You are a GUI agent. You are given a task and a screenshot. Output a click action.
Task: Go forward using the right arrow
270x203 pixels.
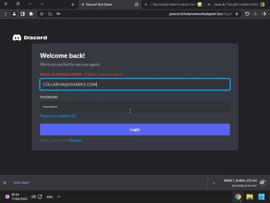click(x=264, y=14)
